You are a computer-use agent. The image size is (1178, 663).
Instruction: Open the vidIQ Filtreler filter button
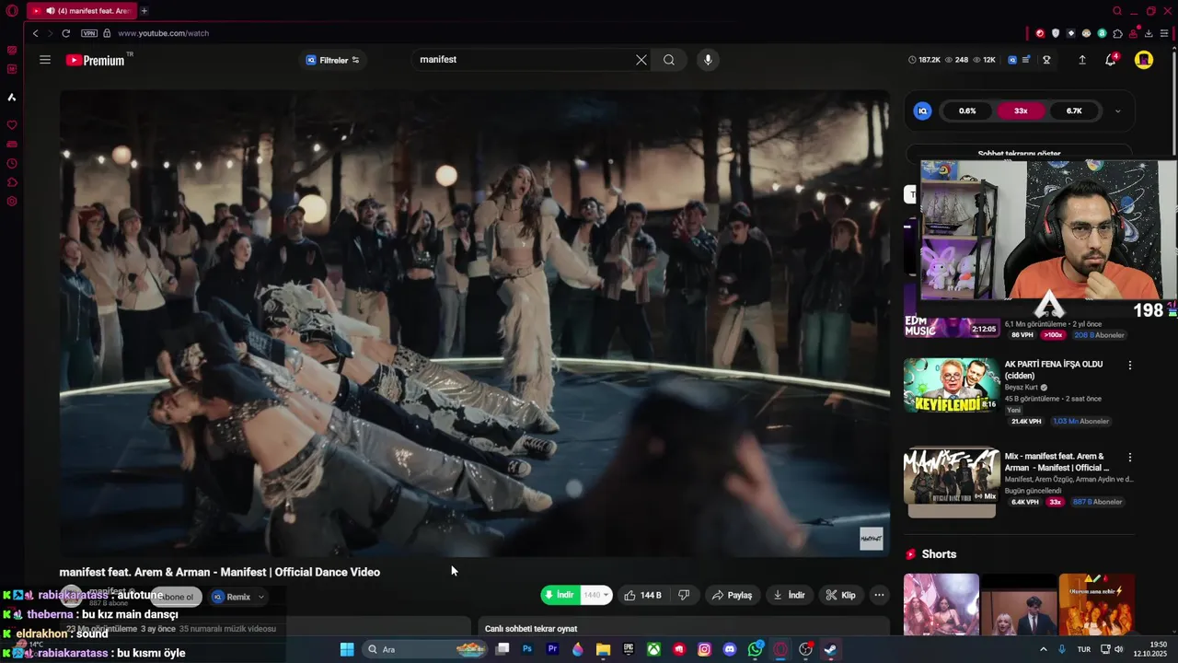(333, 60)
